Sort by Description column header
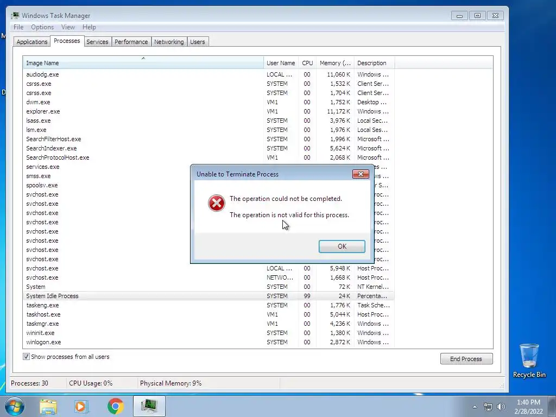The width and height of the screenshot is (556, 417). [374, 63]
